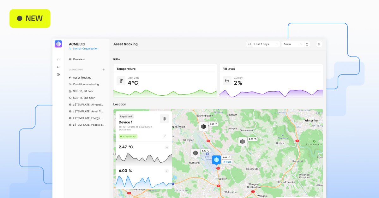Click the 2 % fill level value

coord(238,83)
